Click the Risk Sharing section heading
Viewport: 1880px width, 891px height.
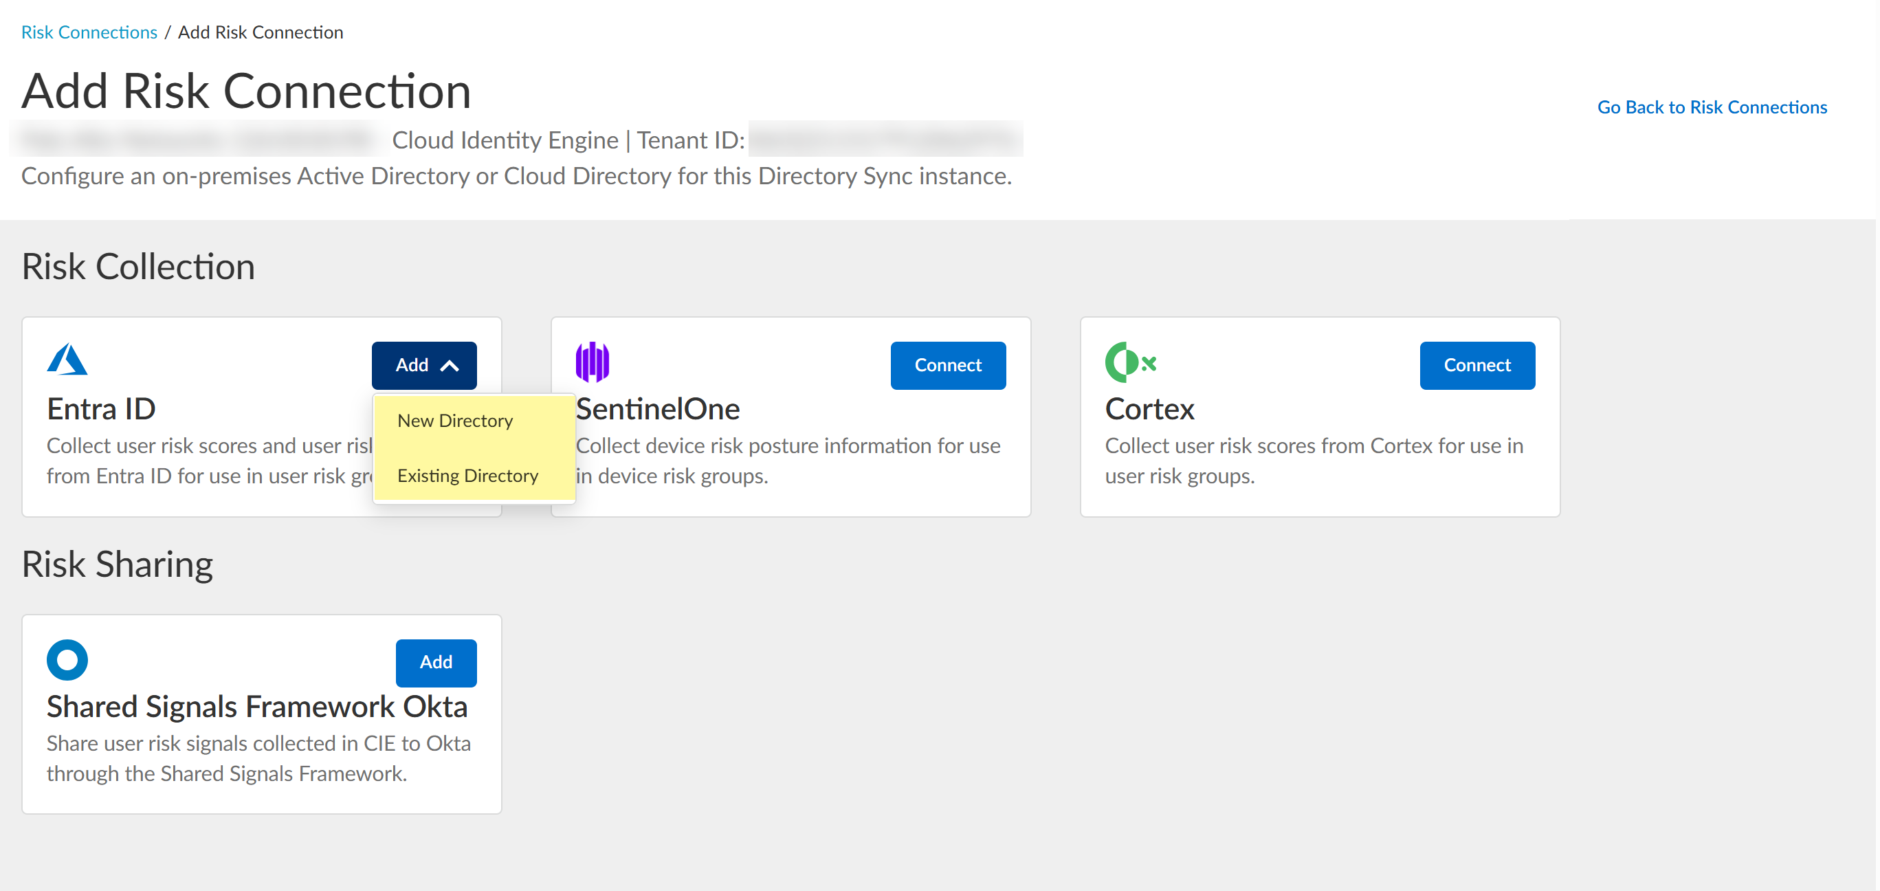click(117, 564)
